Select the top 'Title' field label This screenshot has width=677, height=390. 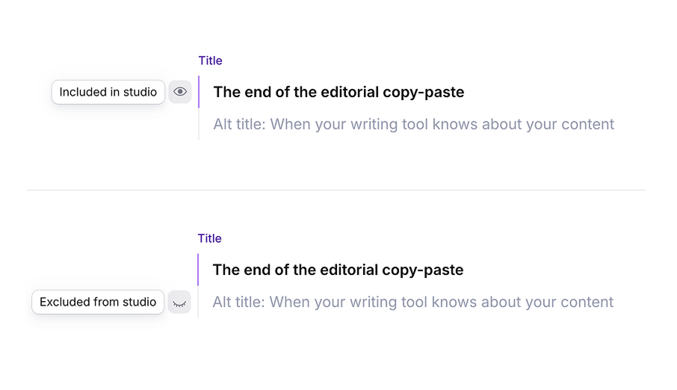[210, 61]
